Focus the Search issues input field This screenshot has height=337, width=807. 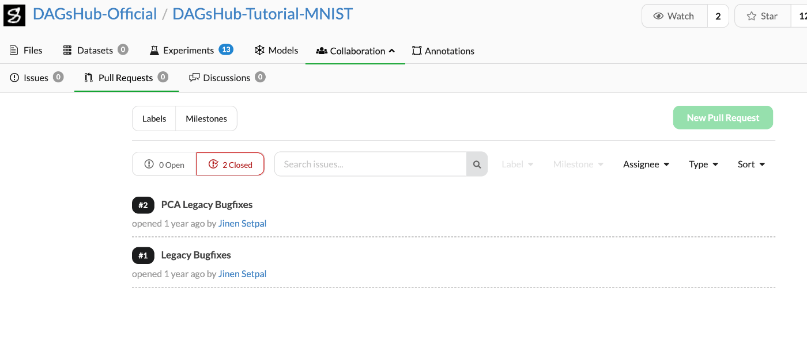[371, 164]
